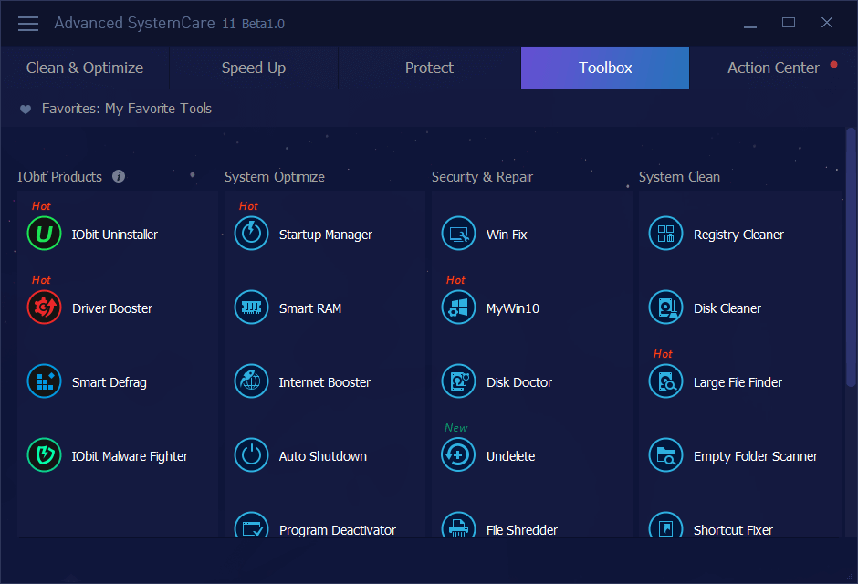
Task: Click the vertical scrollbar of tool list
Action: coord(851,257)
